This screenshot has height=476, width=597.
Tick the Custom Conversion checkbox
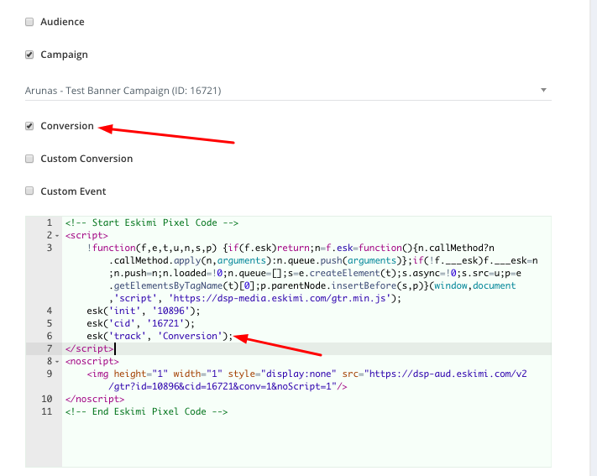pos(29,159)
